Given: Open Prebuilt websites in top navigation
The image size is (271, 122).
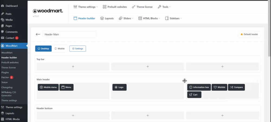Looking at the screenshot, I should coord(115,7).
